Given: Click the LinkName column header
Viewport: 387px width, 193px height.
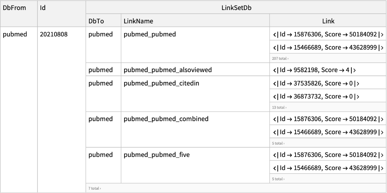Looking at the screenshot, I should [138, 21].
